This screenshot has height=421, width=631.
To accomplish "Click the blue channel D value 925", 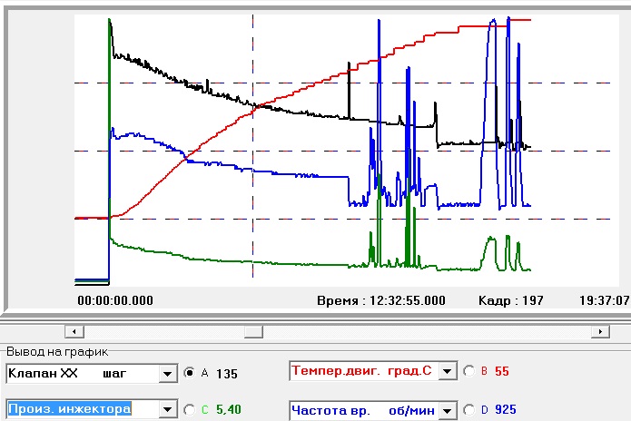I will [x=506, y=411].
